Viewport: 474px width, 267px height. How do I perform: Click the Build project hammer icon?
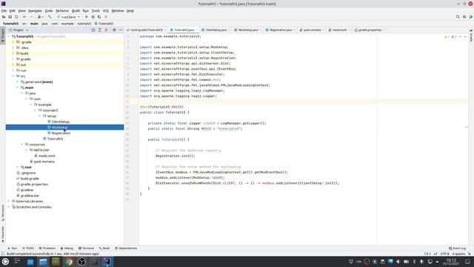point(50,17)
